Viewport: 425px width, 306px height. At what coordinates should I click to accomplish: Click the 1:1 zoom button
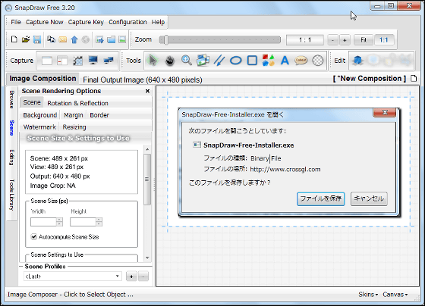[x=383, y=40]
